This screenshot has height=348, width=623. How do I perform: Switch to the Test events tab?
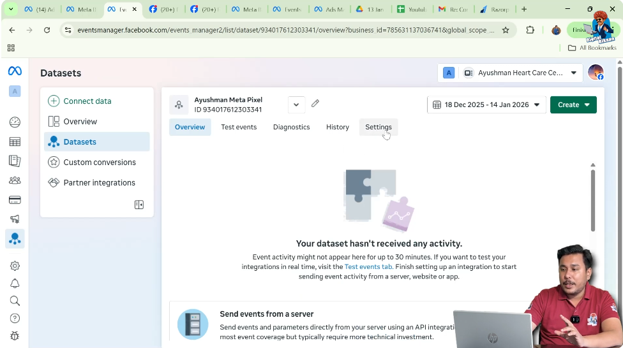(239, 127)
